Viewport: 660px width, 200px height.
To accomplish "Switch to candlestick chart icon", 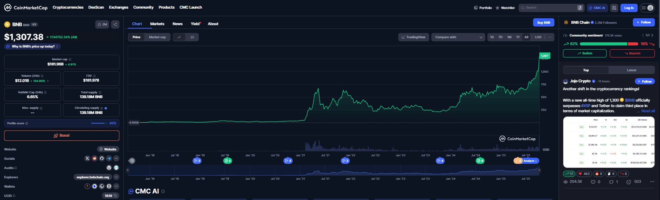I will point(192,37).
